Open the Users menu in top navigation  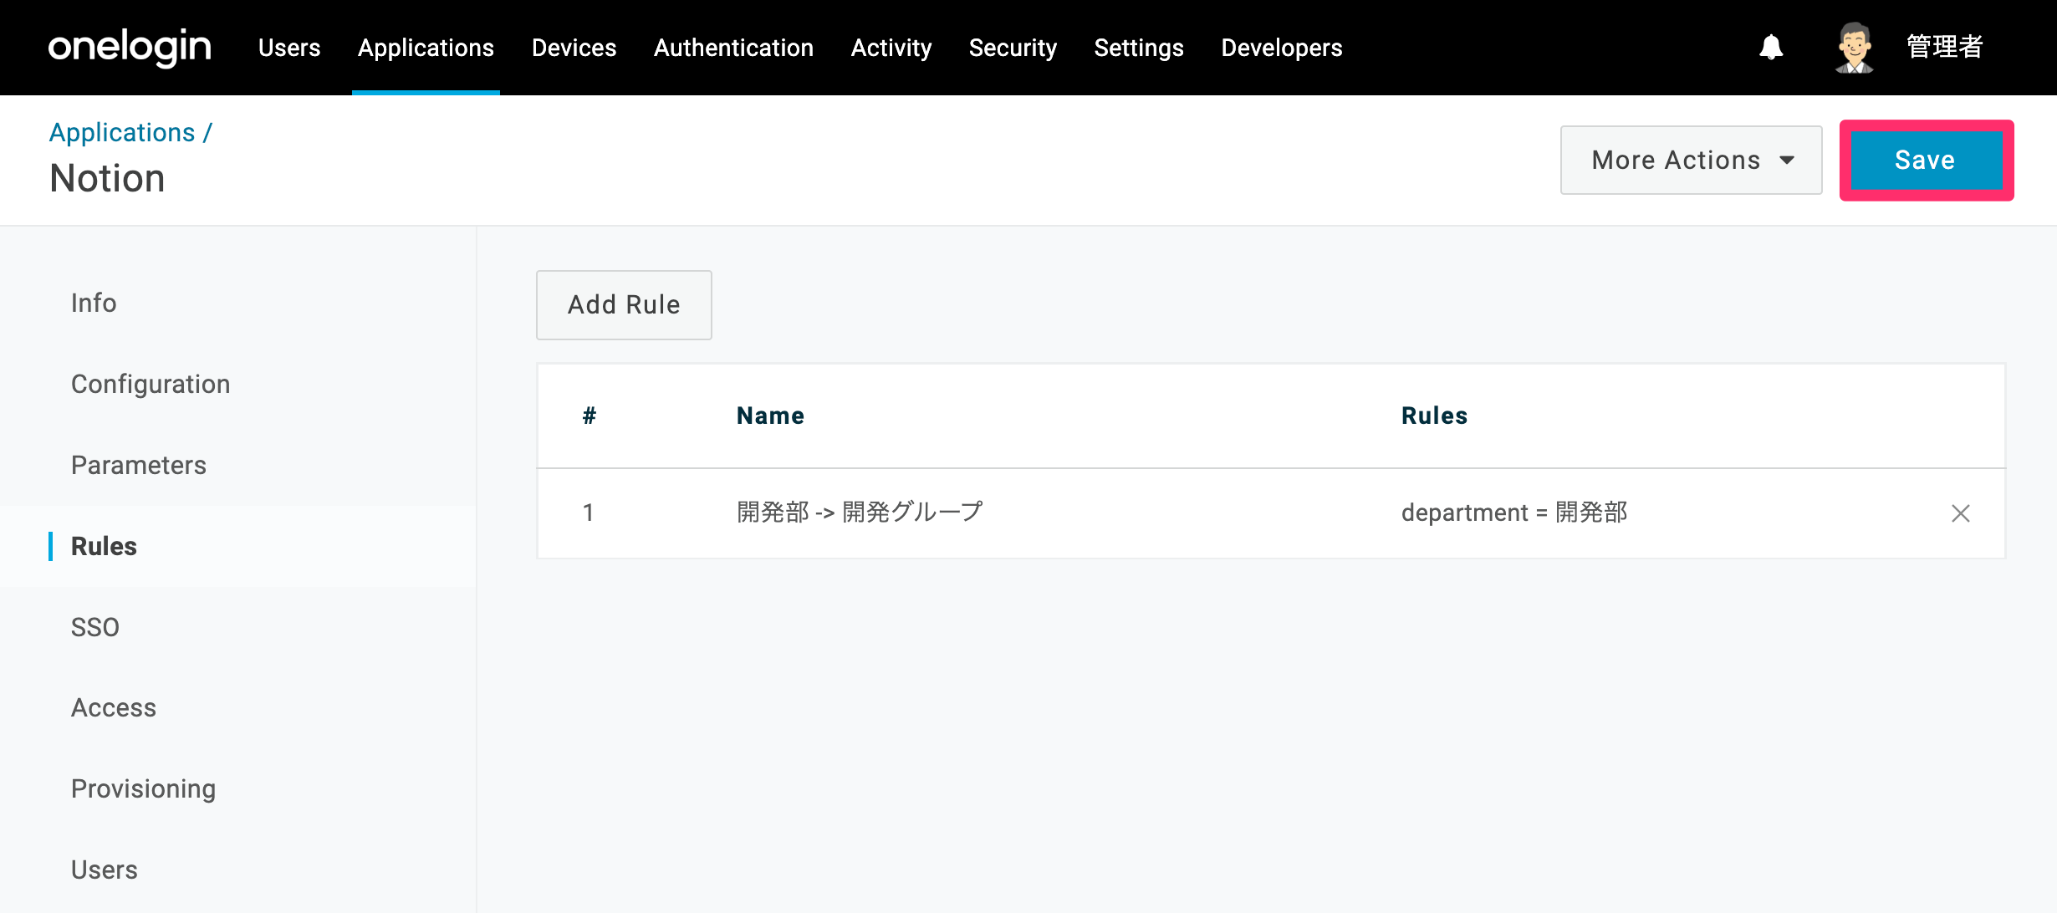coord(289,48)
